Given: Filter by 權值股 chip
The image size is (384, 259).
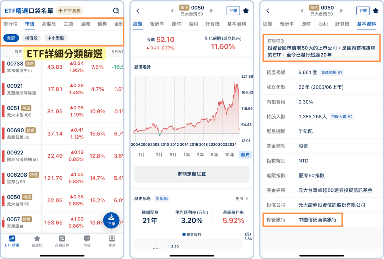Looking at the screenshot, I should pyautogui.click(x=31, y=38).
